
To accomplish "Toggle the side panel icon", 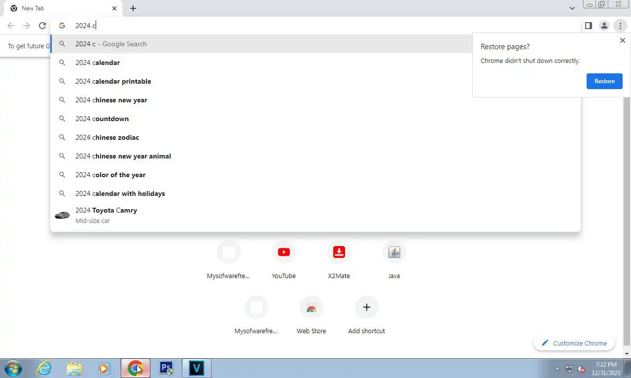I will 588,26.
